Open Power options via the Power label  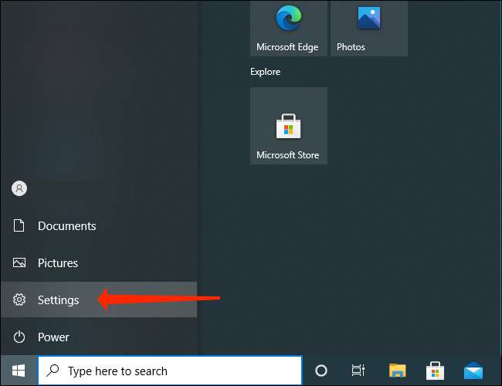click(53, 337)
